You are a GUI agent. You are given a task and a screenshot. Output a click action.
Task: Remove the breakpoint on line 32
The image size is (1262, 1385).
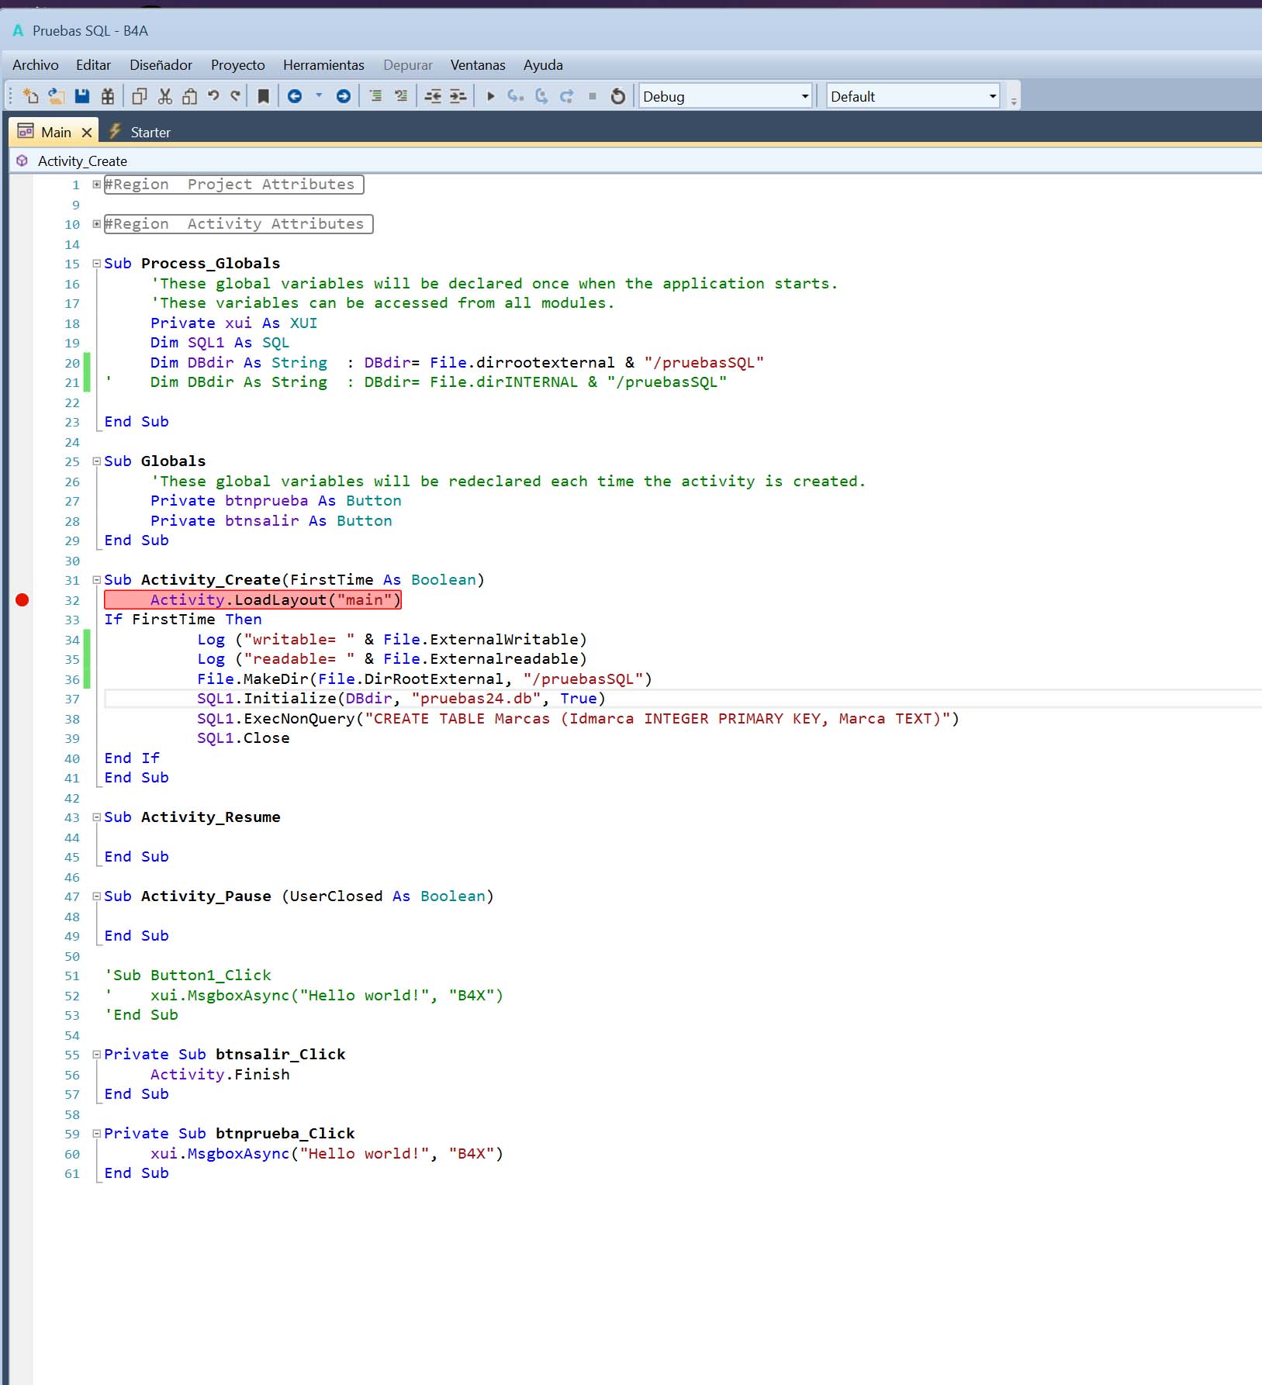tap(22, 600)
